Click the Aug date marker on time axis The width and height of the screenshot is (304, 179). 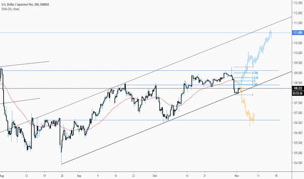pos(2,176)
